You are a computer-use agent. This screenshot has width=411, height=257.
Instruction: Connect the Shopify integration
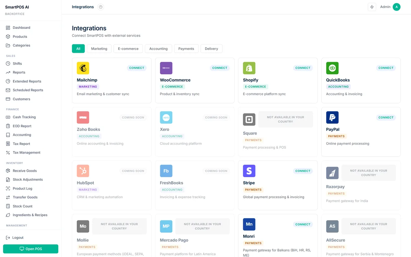(x=303, y=68)
